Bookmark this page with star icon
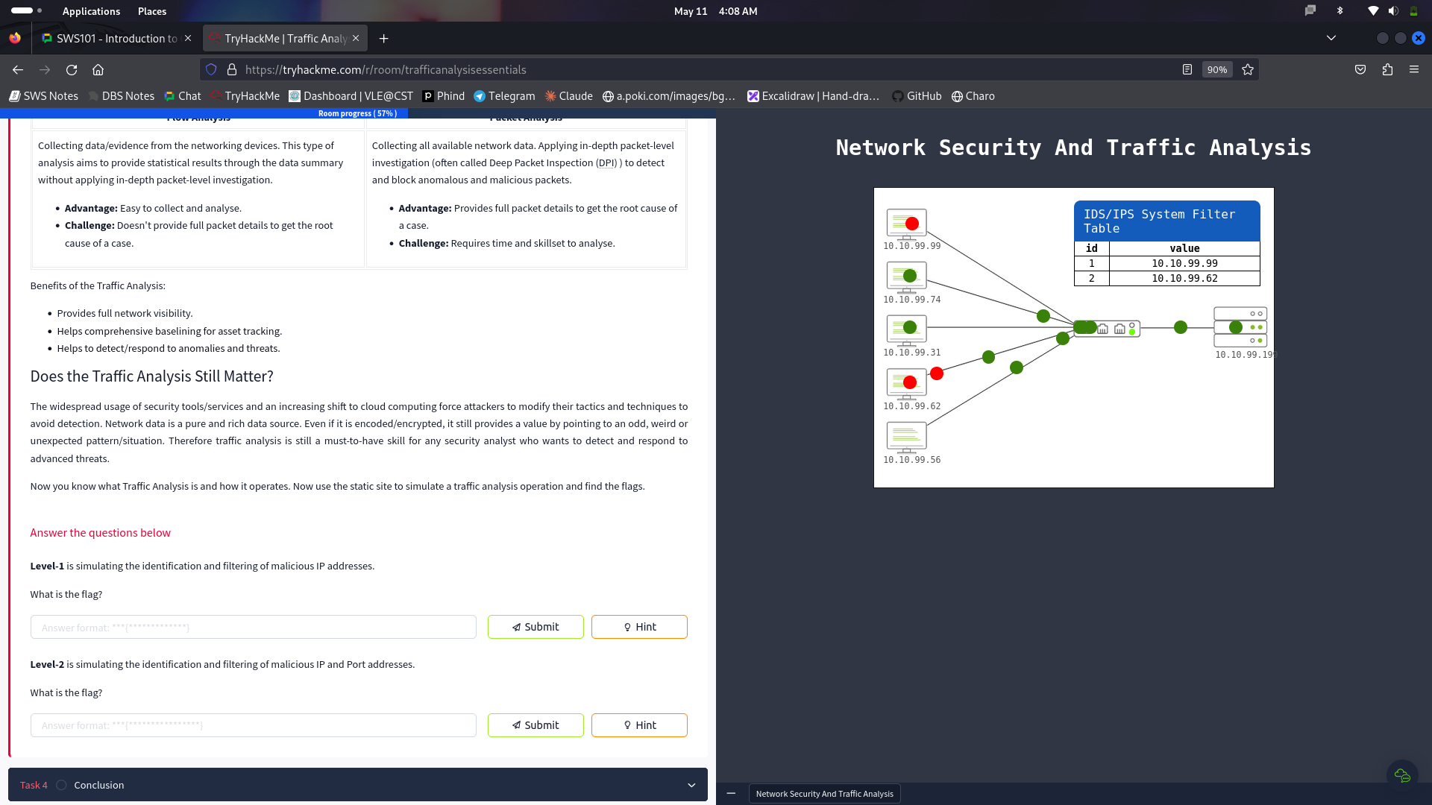 (1248, 69)
